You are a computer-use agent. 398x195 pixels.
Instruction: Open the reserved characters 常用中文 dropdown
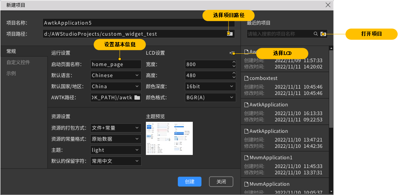coord(116,161)
